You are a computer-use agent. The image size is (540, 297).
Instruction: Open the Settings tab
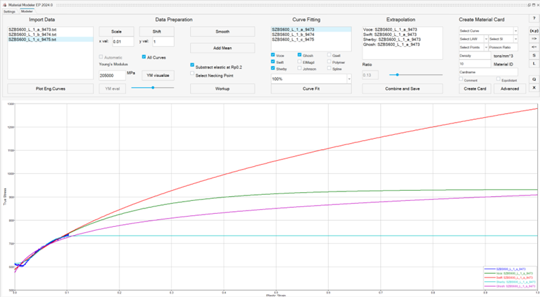tap(10, 12)
